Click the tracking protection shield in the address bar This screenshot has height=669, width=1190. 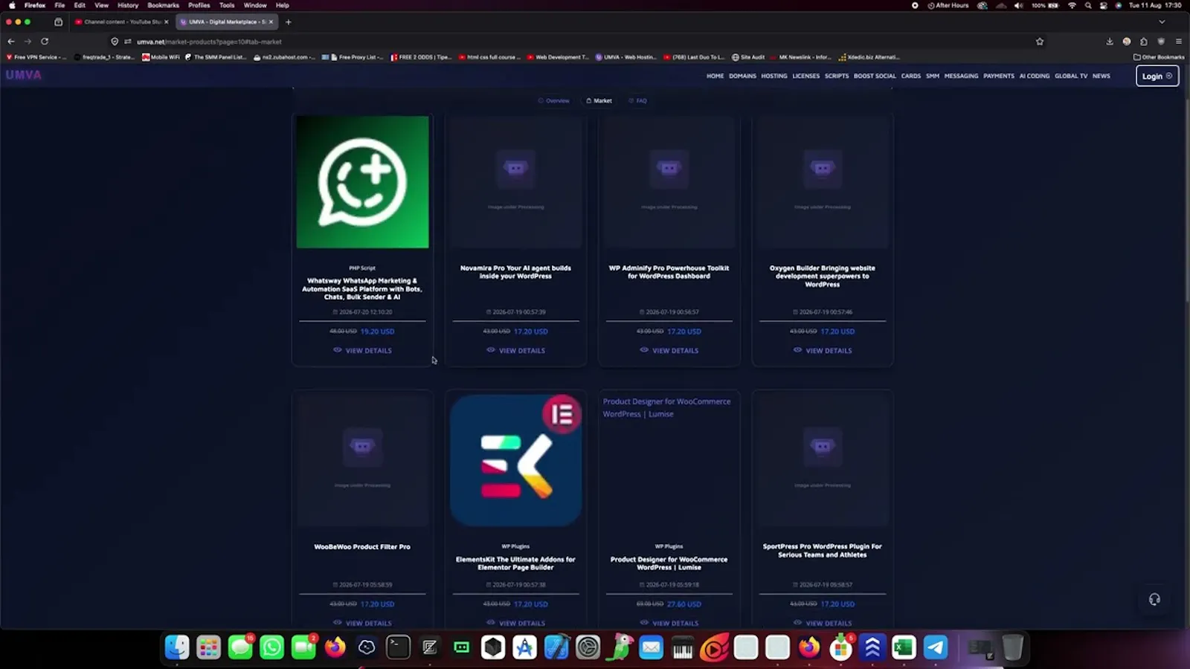(115, 42)
